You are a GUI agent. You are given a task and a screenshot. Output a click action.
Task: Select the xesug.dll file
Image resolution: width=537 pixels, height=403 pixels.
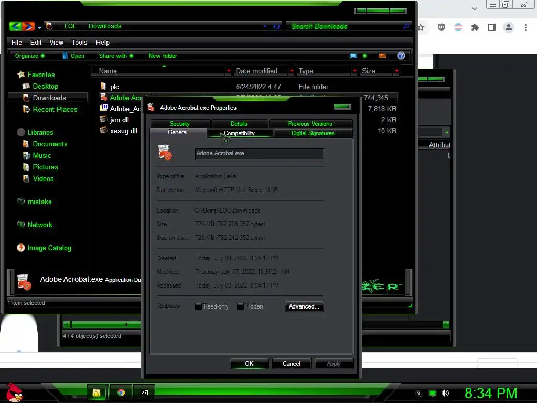tap(123, 131)
